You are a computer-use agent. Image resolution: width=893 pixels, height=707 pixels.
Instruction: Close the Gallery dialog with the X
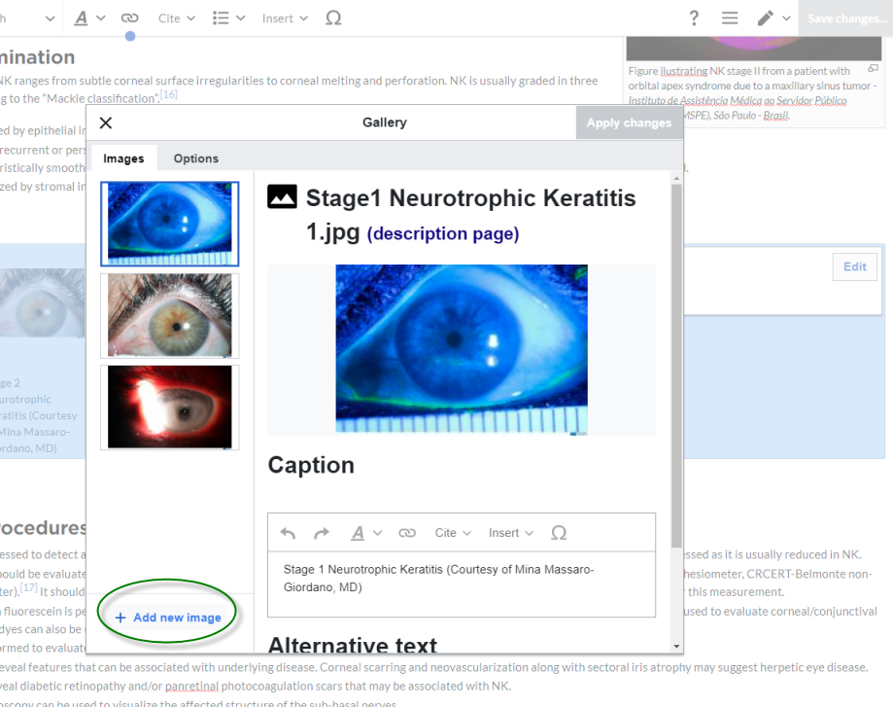106,123
